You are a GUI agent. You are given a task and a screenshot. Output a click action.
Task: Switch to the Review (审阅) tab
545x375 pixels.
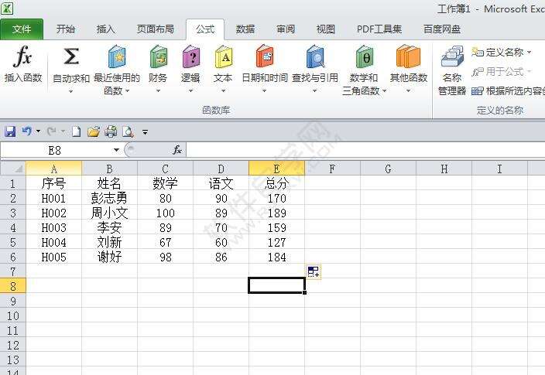pos(286,29)
